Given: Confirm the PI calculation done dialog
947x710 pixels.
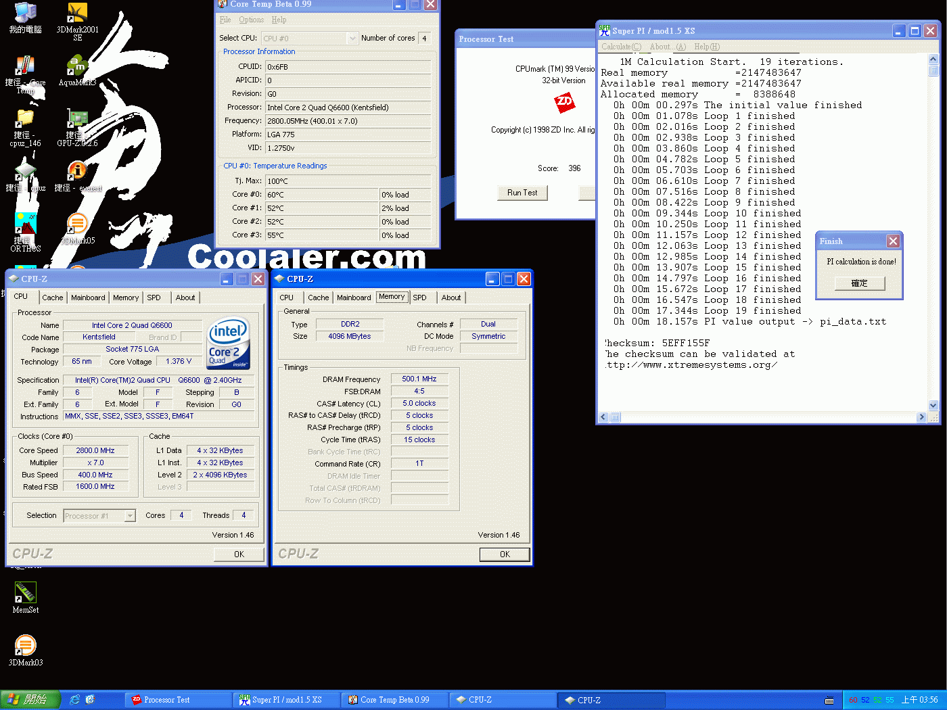Looking at the screenshot, I should click(x=859, y=283).
